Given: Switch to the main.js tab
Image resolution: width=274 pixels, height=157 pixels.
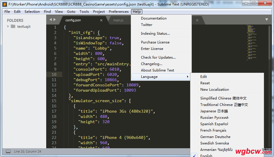Looking at the screenshot, I should [x=118, y=20].
